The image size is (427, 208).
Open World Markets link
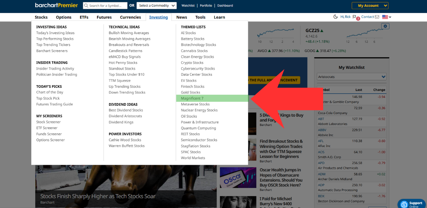click(x=193, y=158)
